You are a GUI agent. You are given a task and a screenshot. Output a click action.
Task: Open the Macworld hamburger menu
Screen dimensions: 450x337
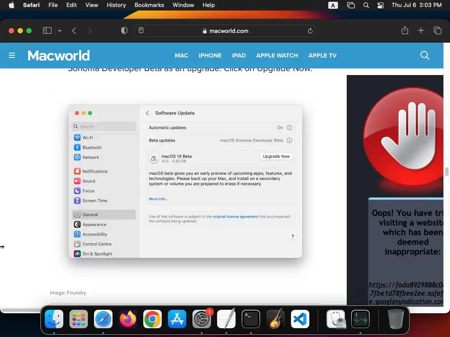(x=12, y=55)
